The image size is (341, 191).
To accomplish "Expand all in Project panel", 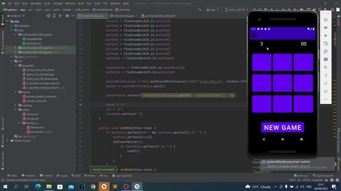I will click(x=54, y=16).
